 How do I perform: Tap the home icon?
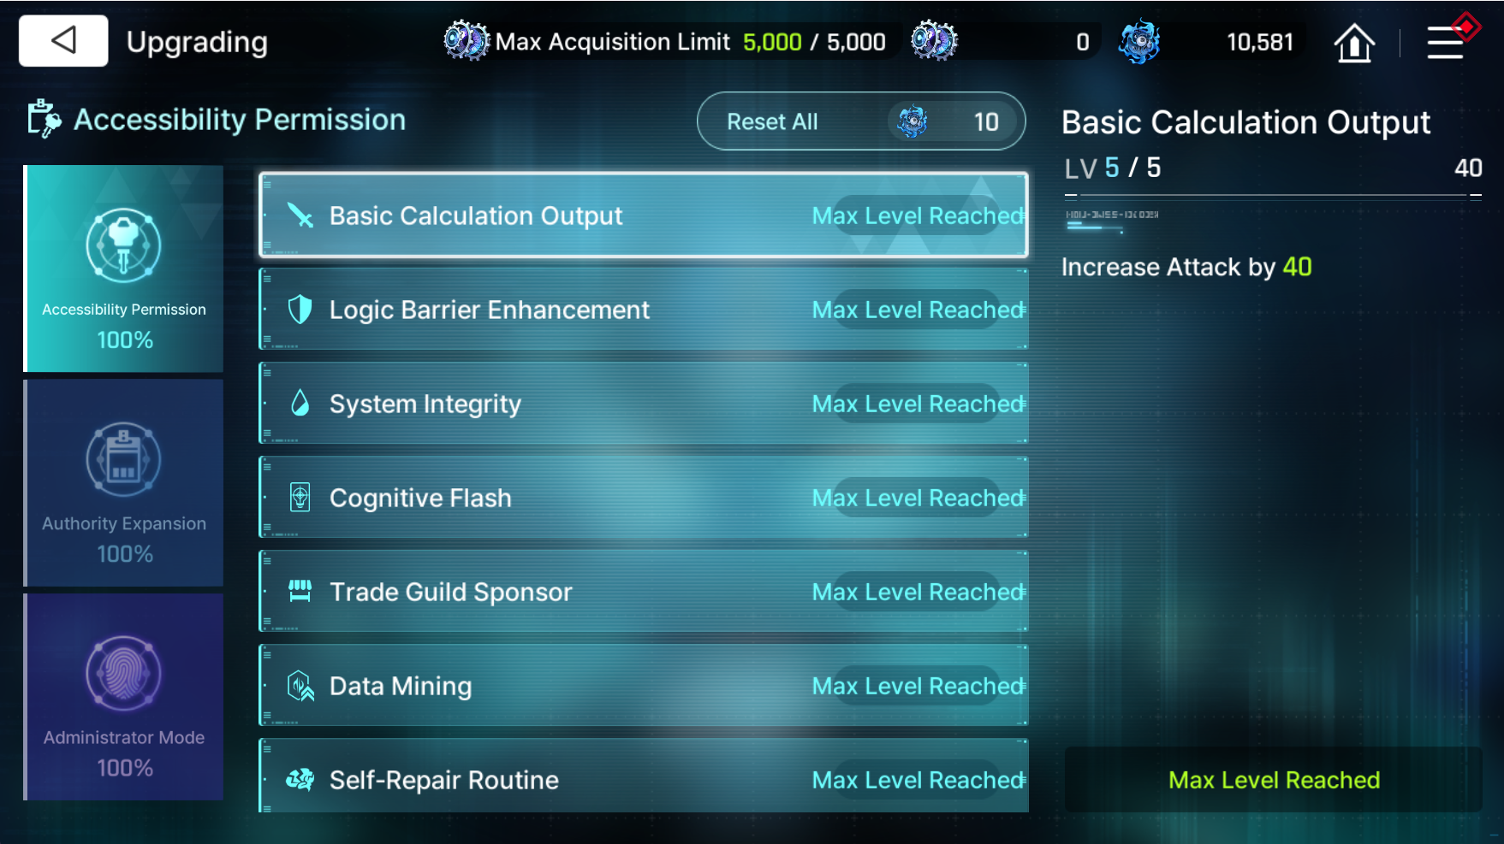click(x=1354, y=42)
